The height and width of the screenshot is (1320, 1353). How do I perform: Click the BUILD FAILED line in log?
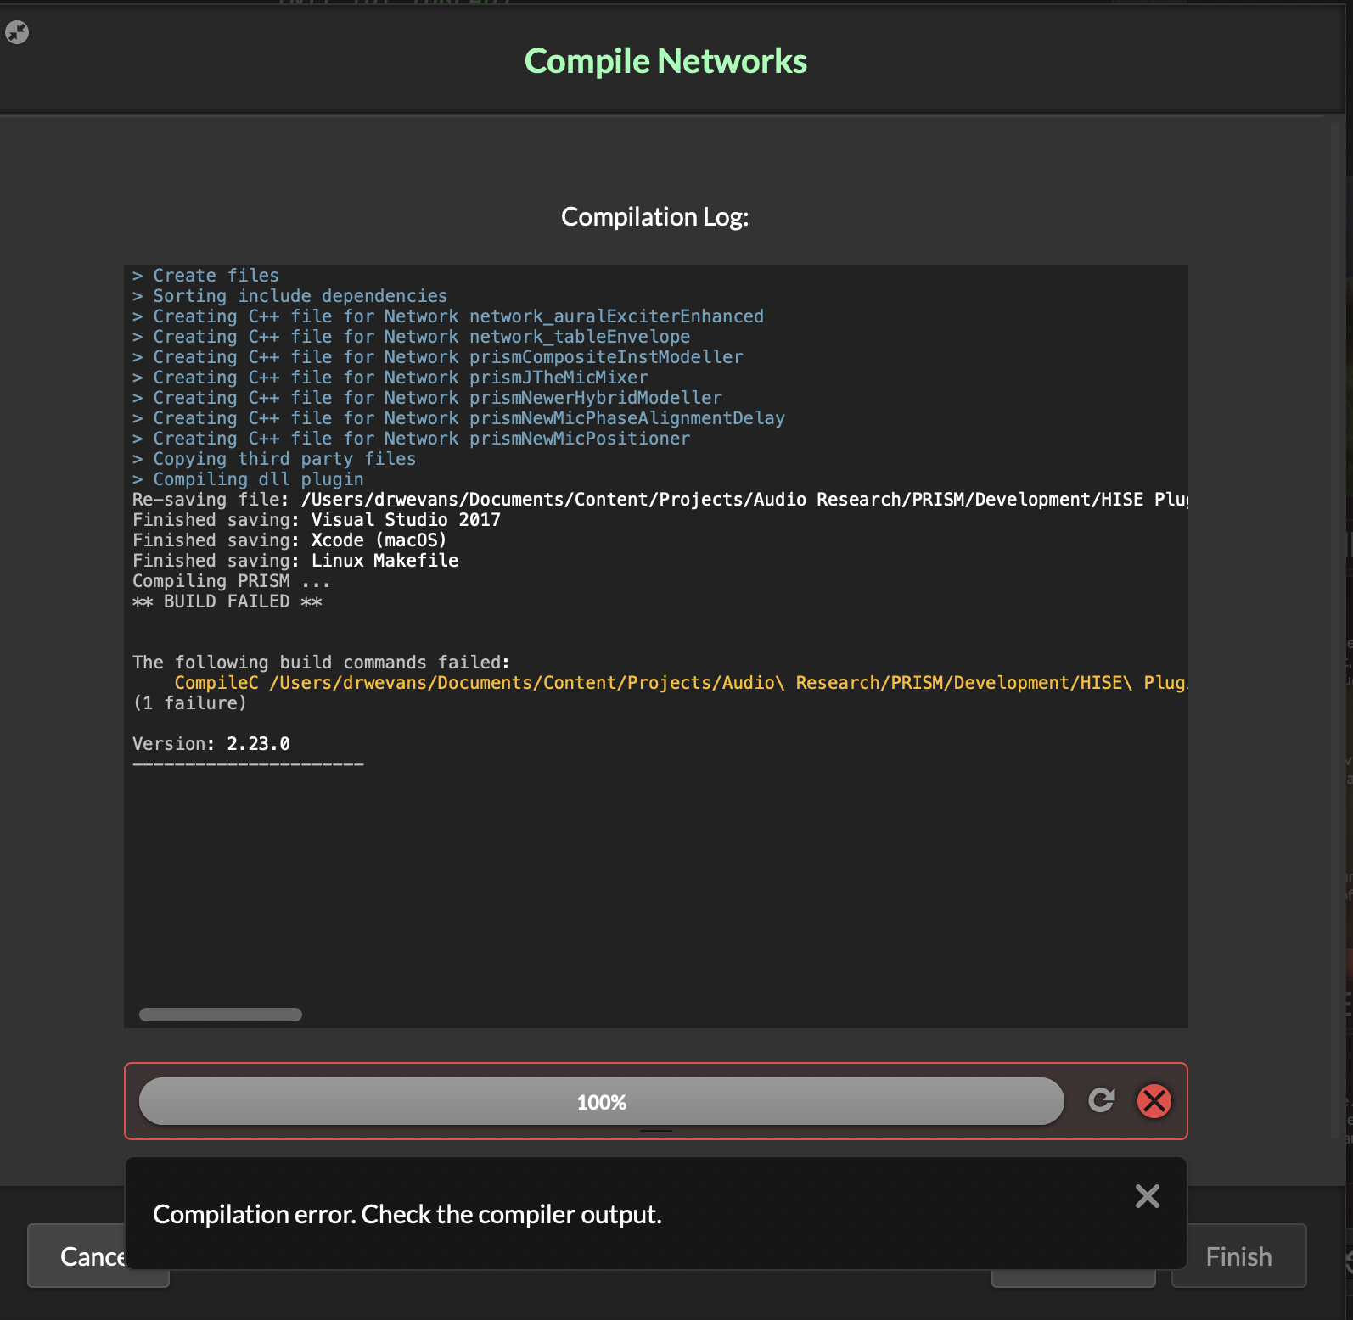pyautogui.click(x=227, y=601)
